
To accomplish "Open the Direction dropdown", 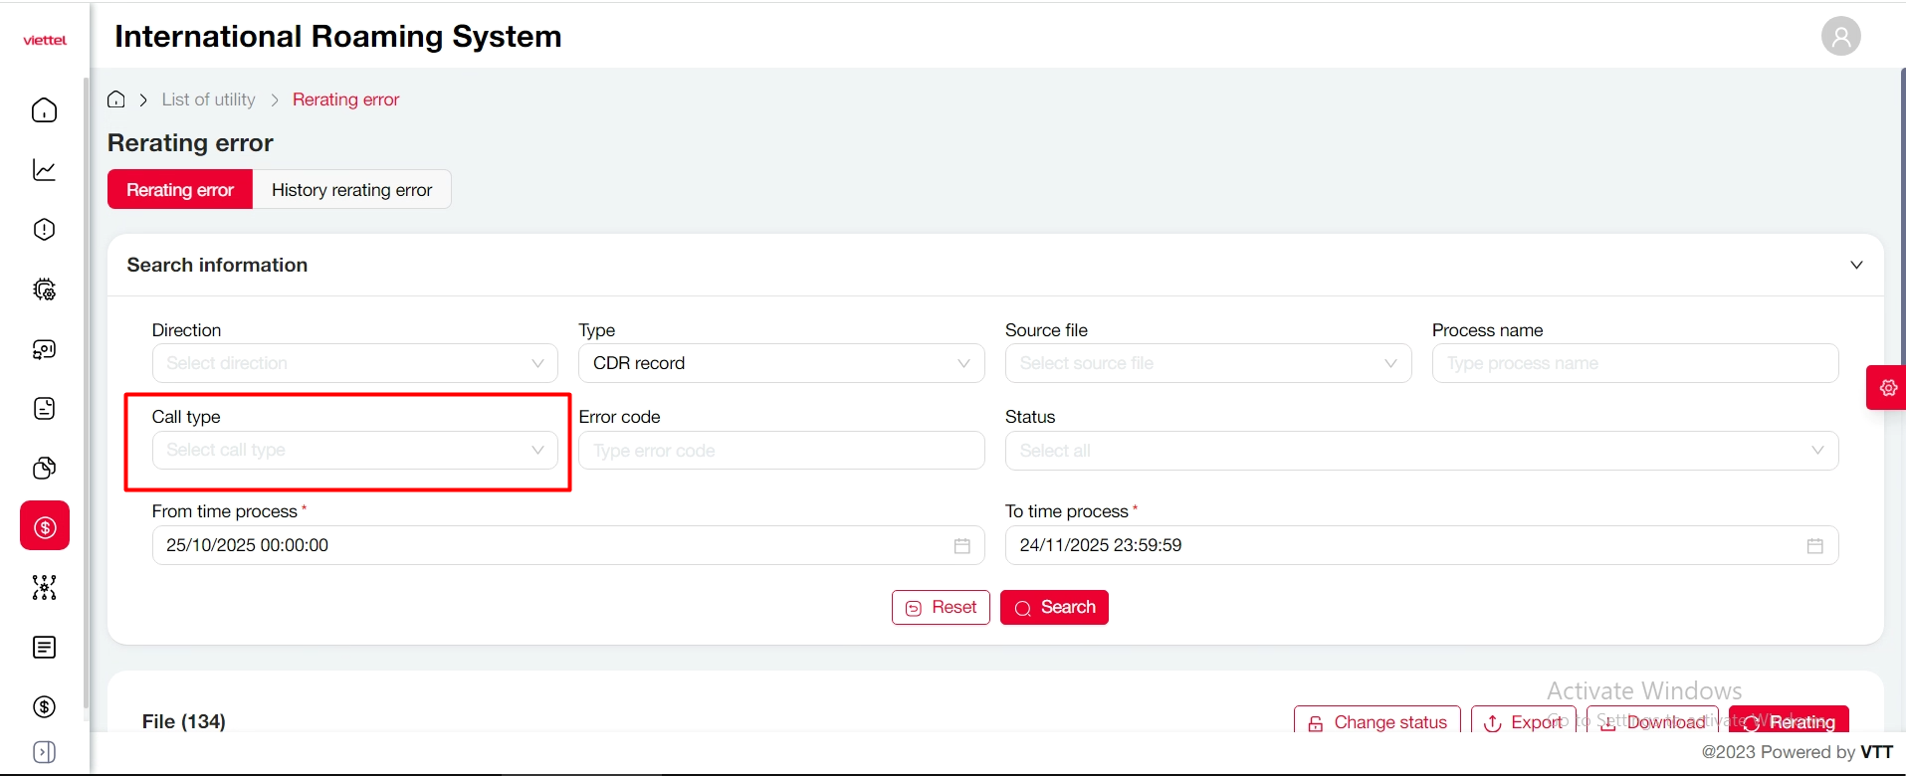I will click(x=354, y=364).
